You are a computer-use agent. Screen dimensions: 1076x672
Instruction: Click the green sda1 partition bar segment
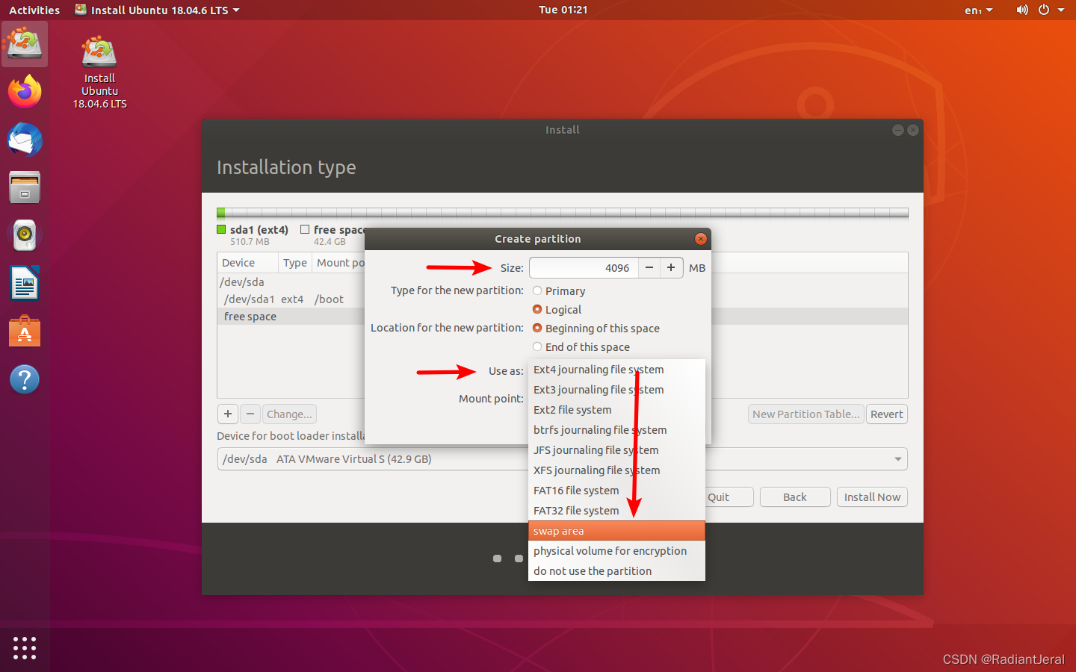click(220, 213)
